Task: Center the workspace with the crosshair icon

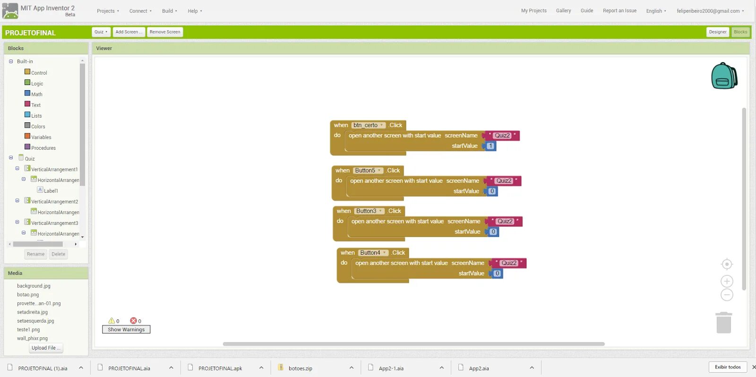Action: tap(727, 264)
